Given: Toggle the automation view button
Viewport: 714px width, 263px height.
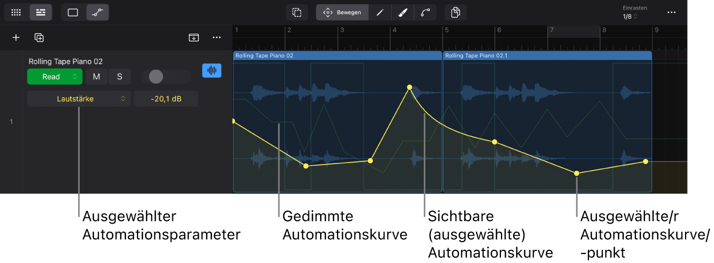Looking at the screenshot, I should pos(97,12).
